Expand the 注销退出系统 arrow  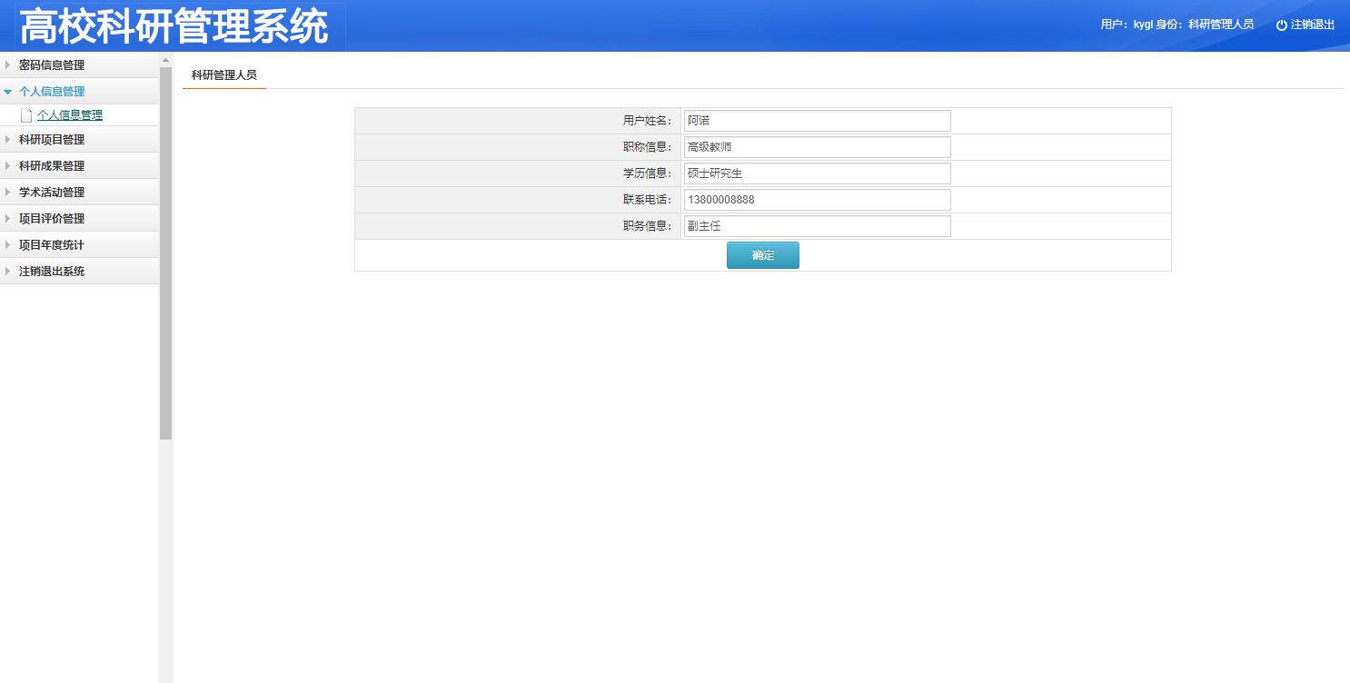pos(7,272)
